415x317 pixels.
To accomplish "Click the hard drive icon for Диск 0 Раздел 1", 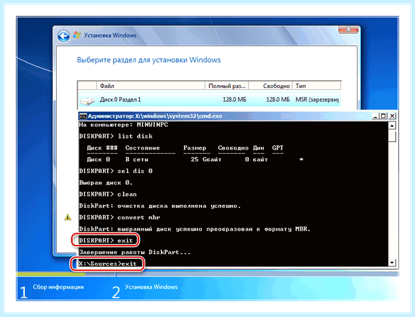I will pyautogui.click(x=87, y=100).
